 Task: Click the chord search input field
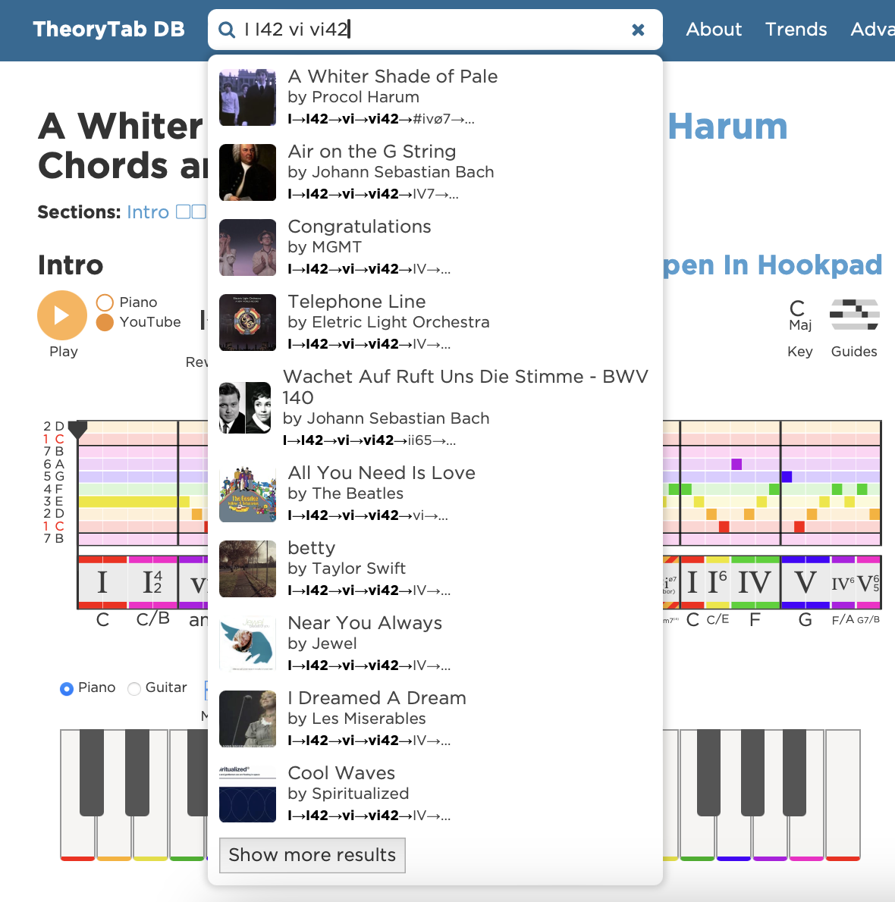point(435,30)
